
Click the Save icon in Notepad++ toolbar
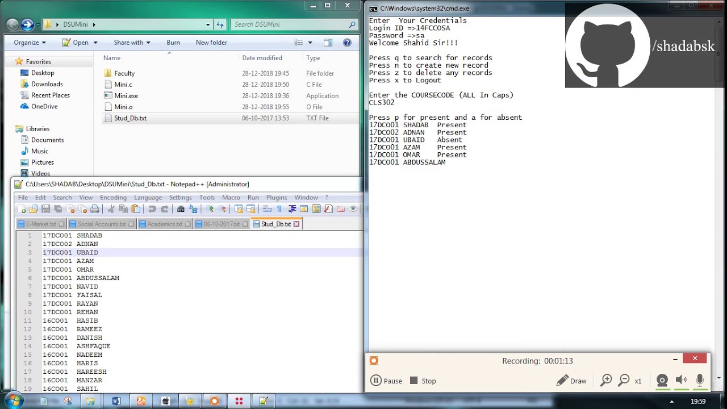click(46, 209)
